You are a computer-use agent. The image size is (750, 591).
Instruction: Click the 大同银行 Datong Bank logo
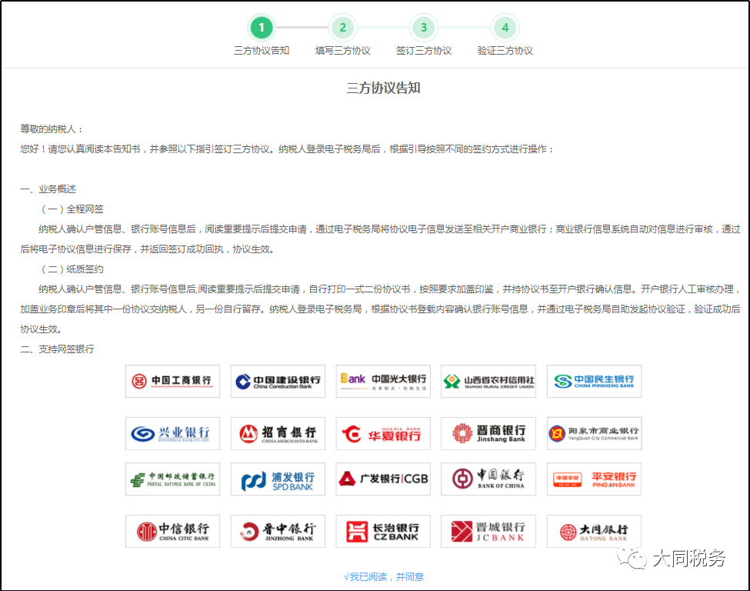point(594,531)
